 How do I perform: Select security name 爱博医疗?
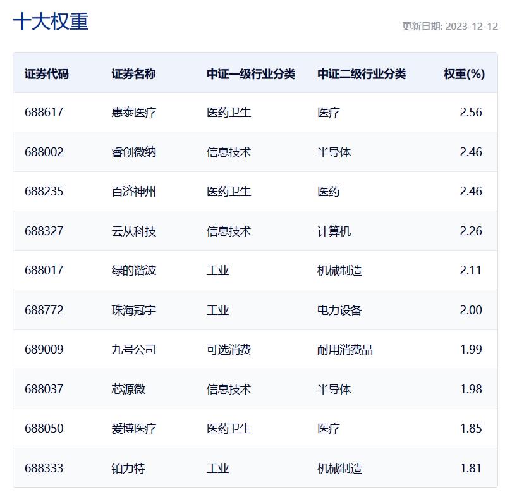pyautogui.click(x=133, y=429)
